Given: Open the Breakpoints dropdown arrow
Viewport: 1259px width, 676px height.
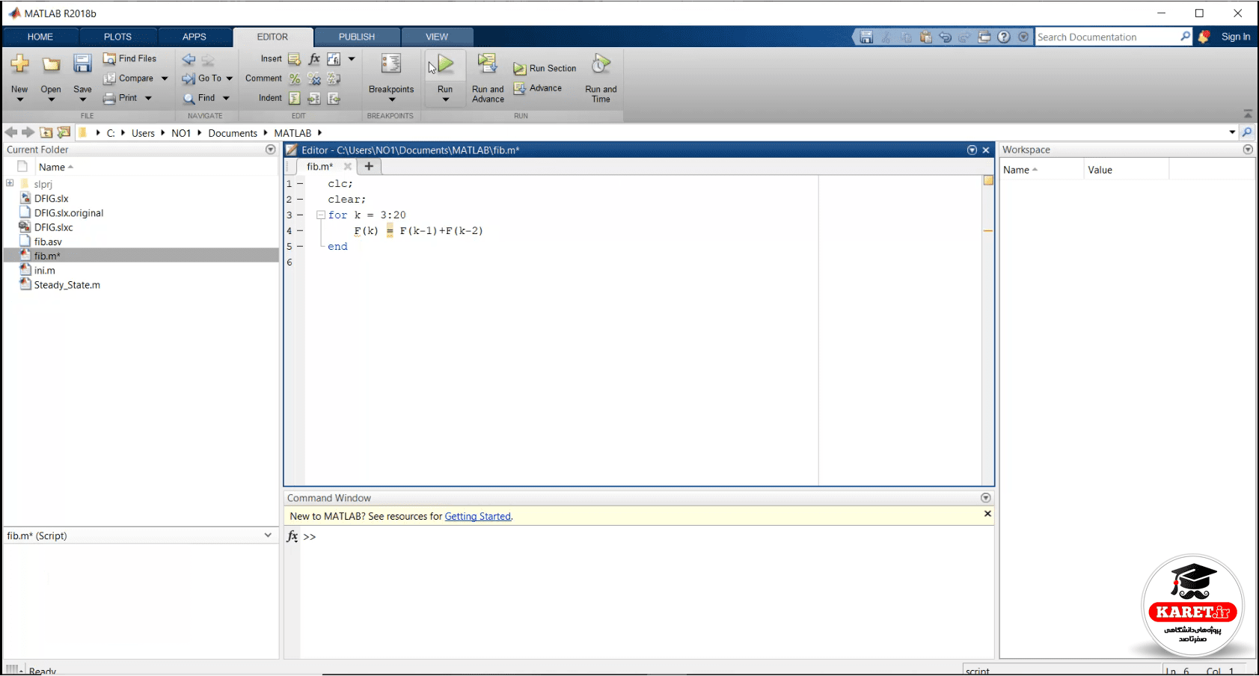Looking at the screenshot, I should [x=391, y=99].
